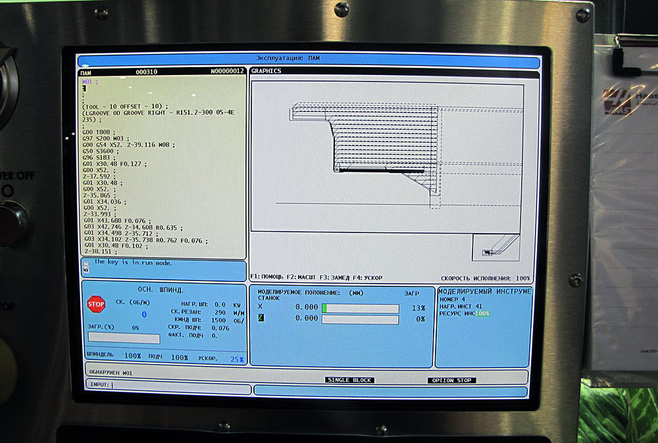
Task: Click the highlighted 100% tool life value
Action: click(x=483, y=314)
